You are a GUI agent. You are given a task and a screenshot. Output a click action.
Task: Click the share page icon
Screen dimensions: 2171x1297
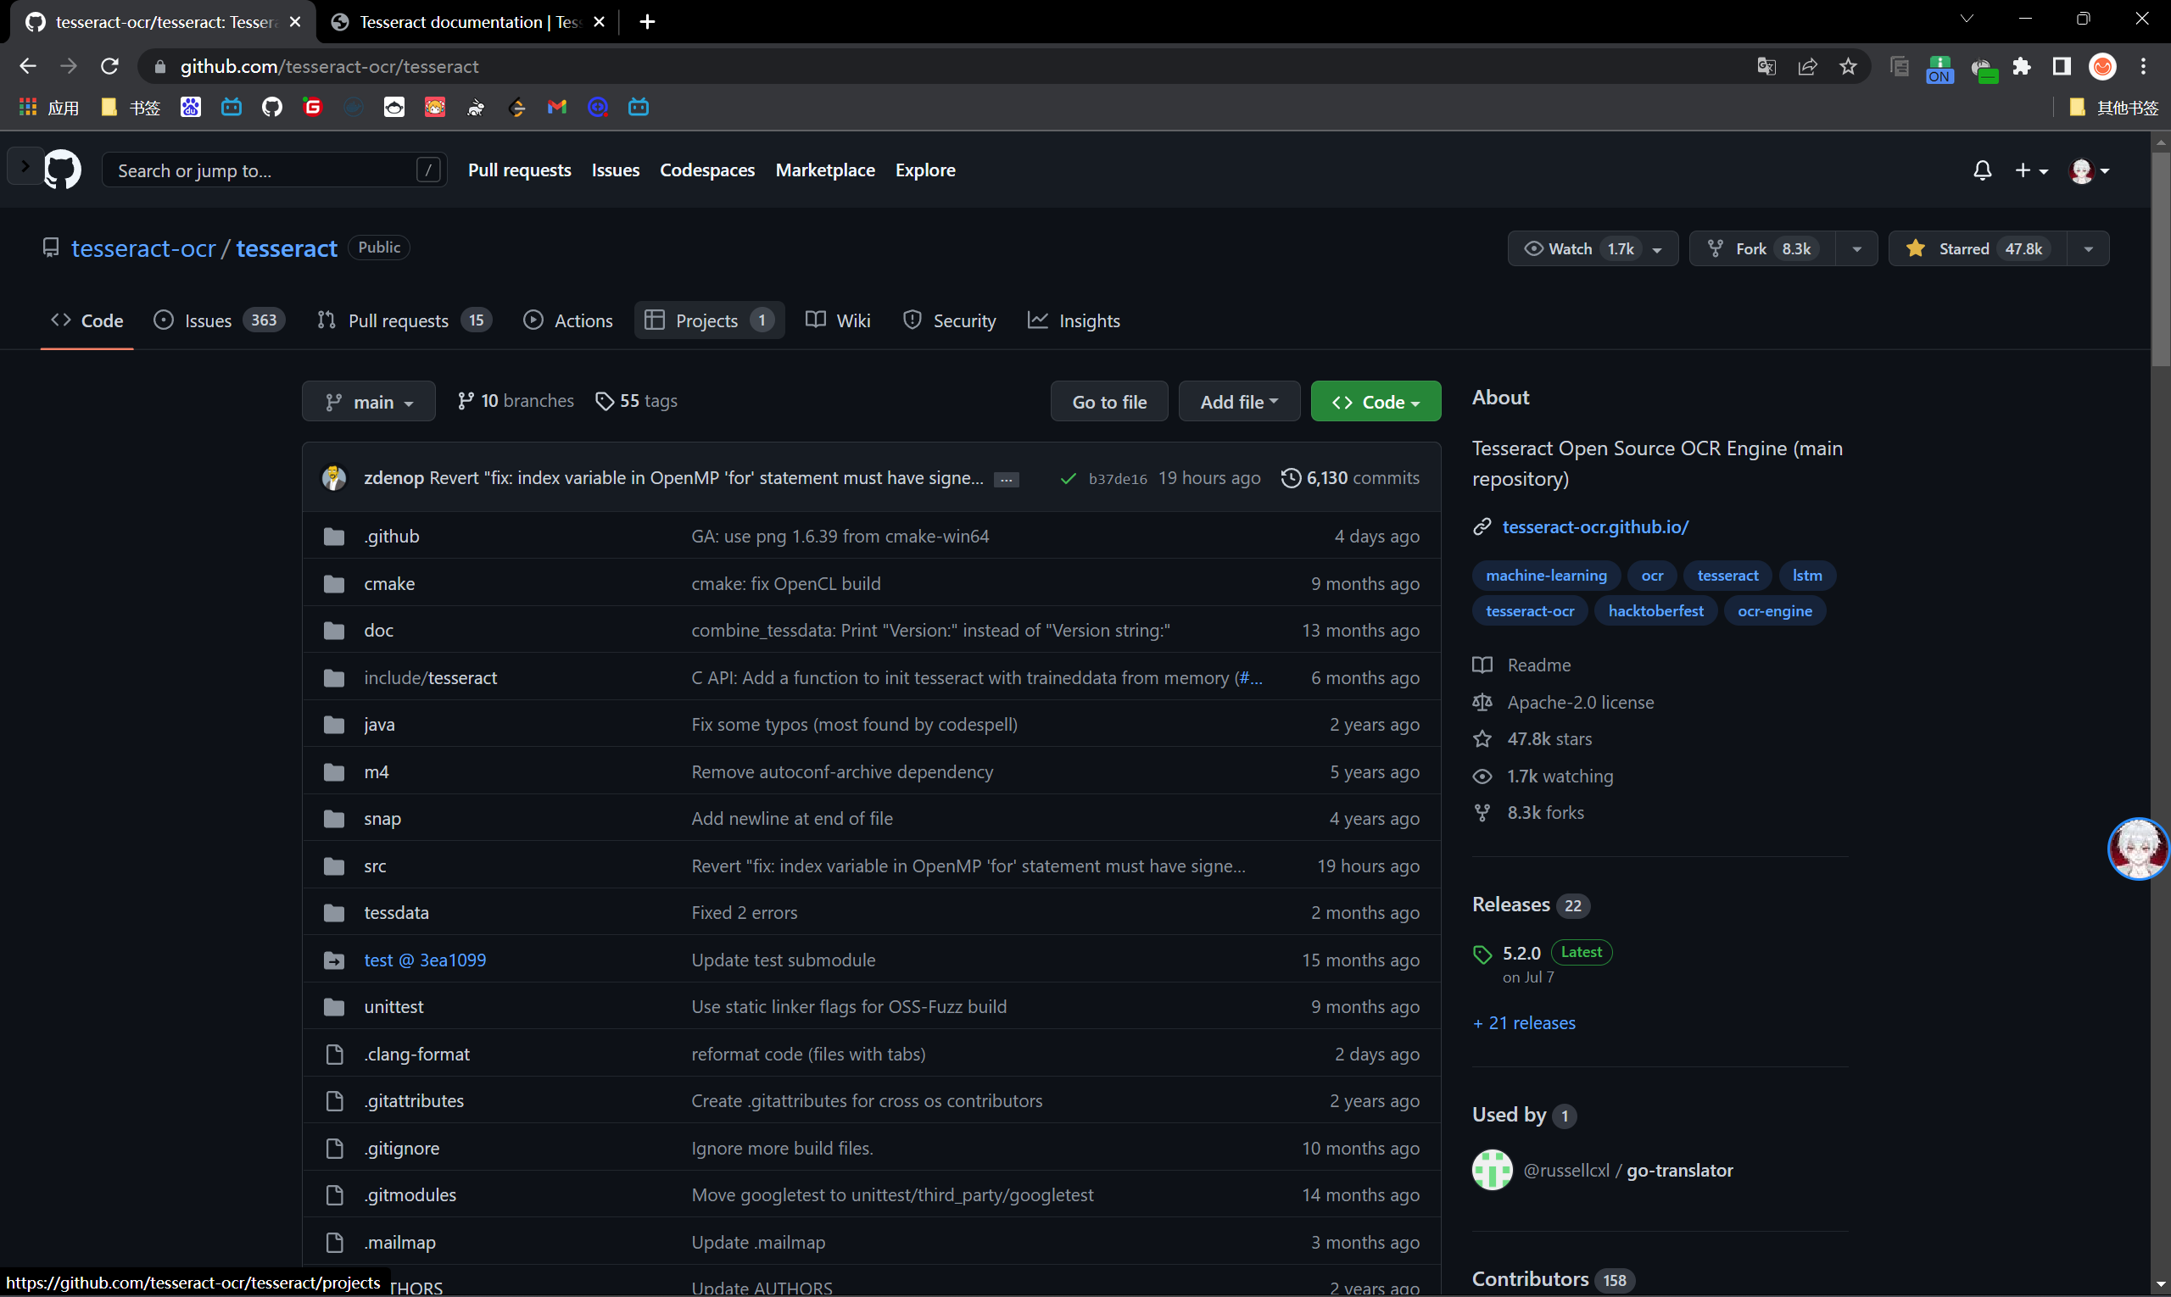[x=1807, y=66]
